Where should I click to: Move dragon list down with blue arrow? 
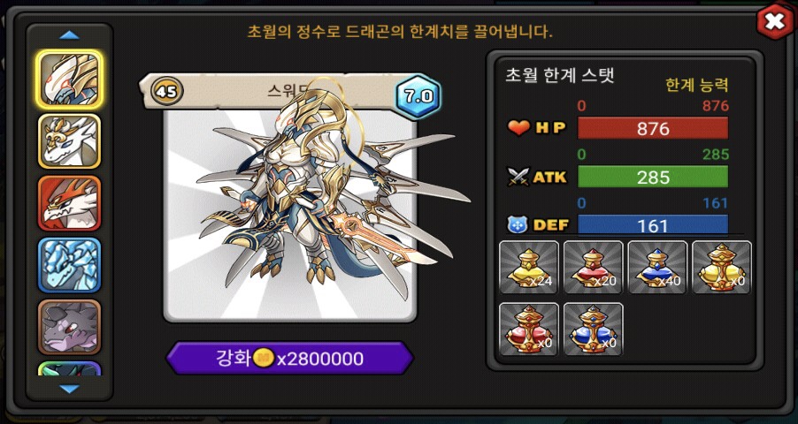point(69,389)
